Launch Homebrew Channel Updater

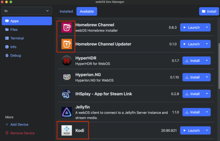coord(192,44)
